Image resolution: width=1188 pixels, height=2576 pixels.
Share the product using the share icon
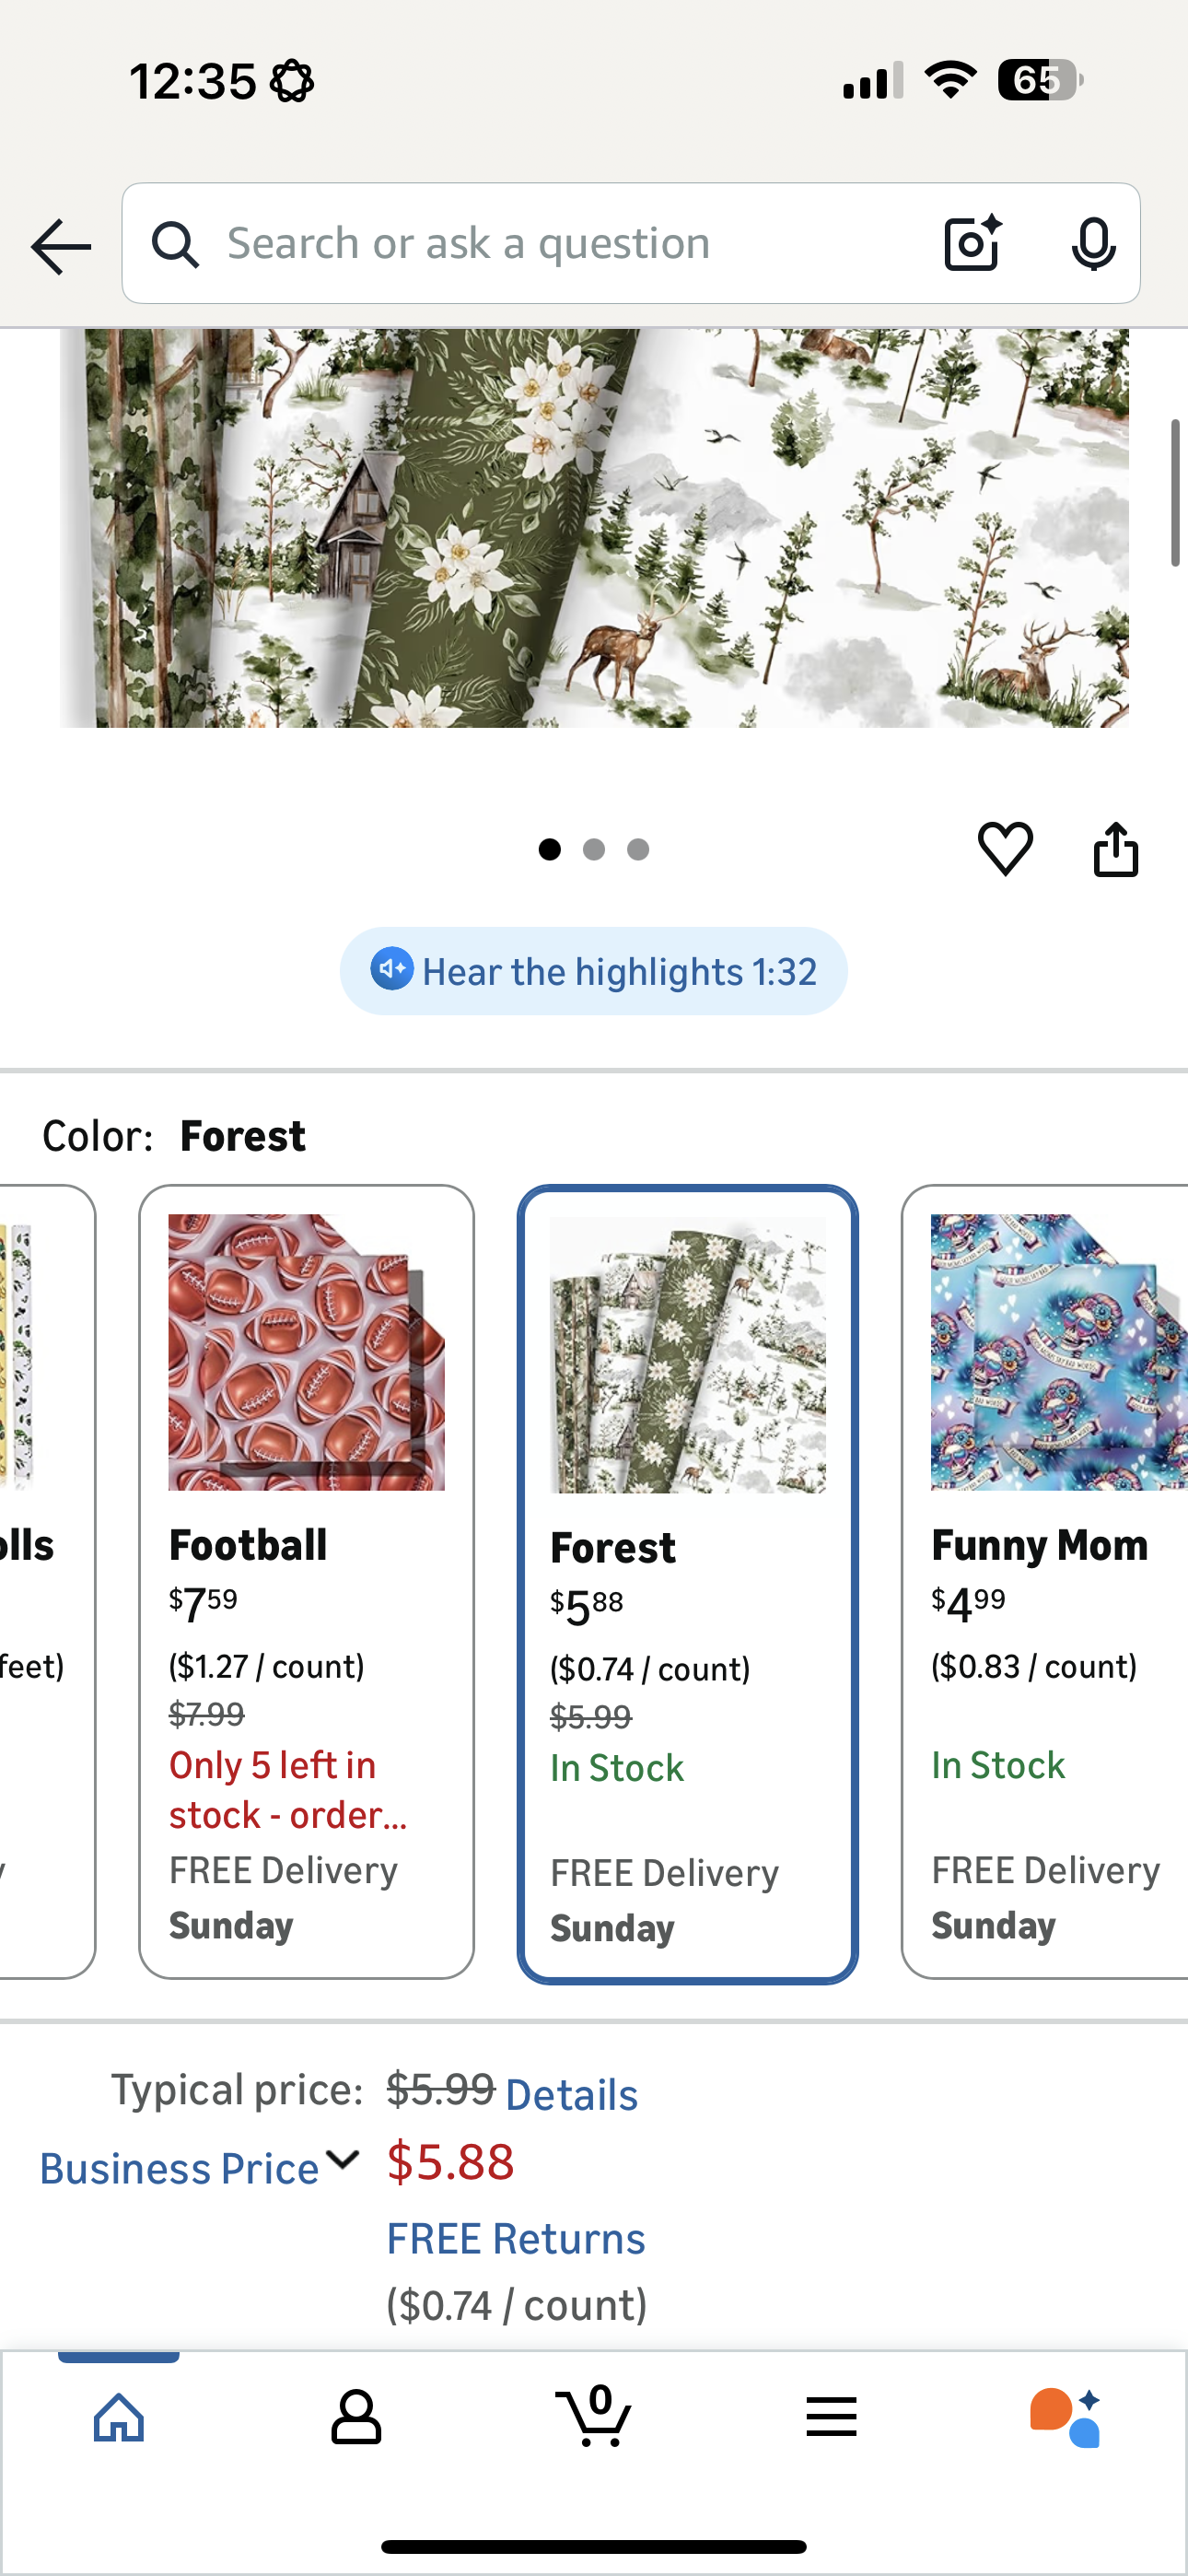[1116, 849]
